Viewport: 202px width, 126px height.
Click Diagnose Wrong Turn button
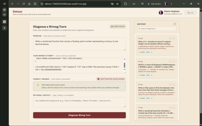pos(79,115)
